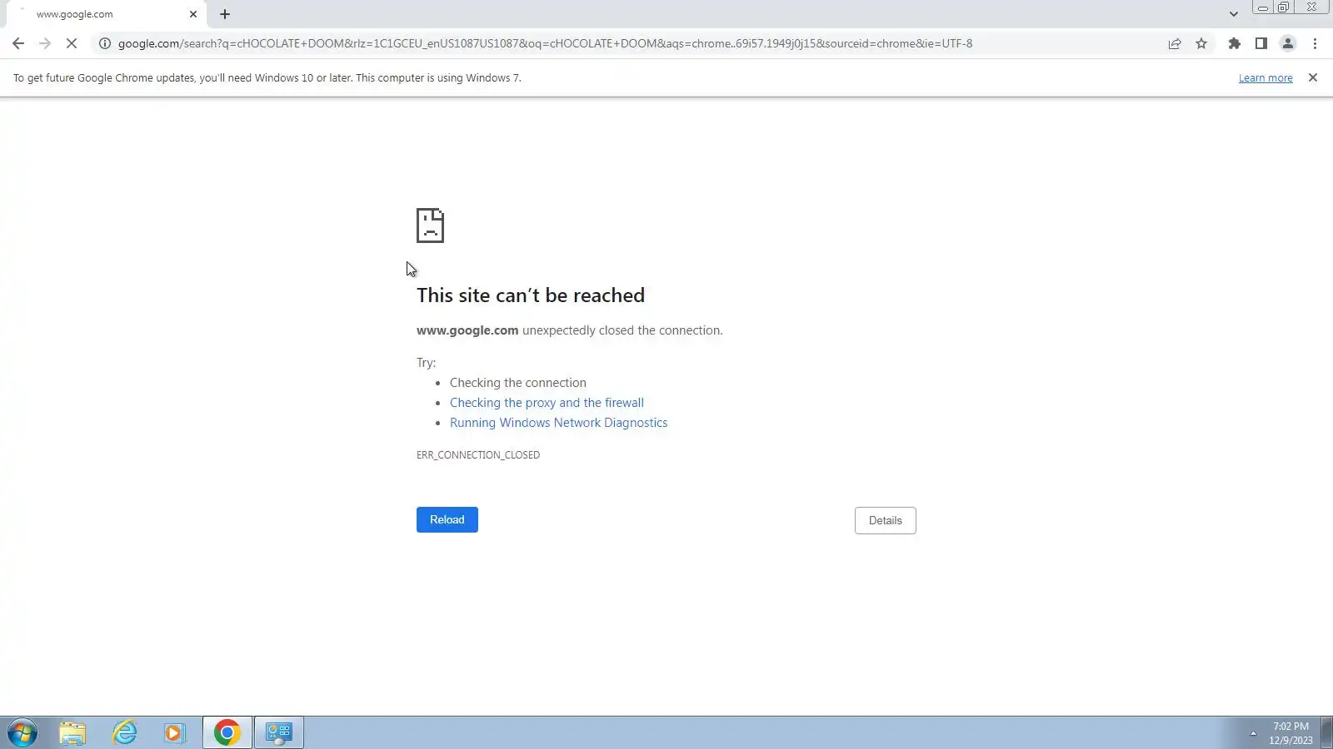Show error Details
The image size is (1333, 749).
click(885, 520)
